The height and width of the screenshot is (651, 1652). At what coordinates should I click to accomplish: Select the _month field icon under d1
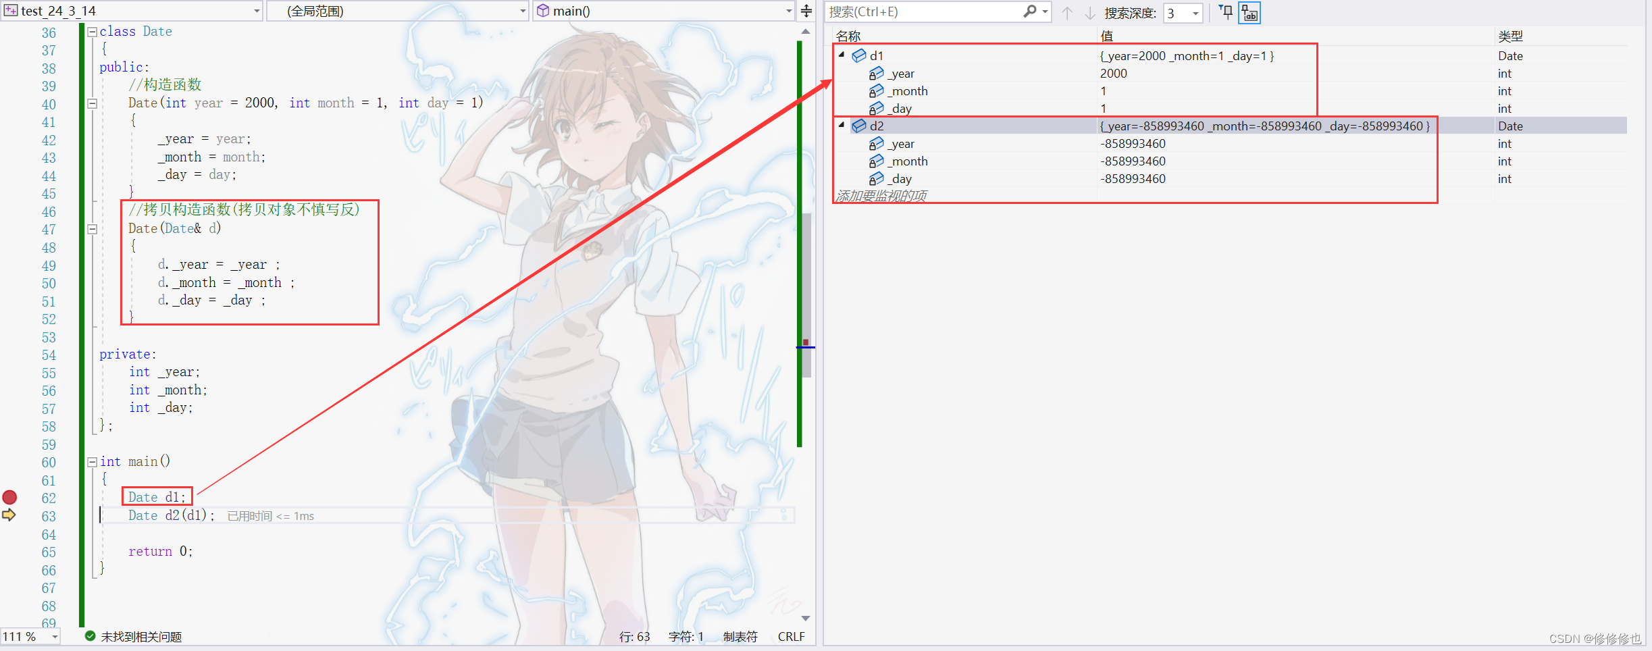coord(876,90)
